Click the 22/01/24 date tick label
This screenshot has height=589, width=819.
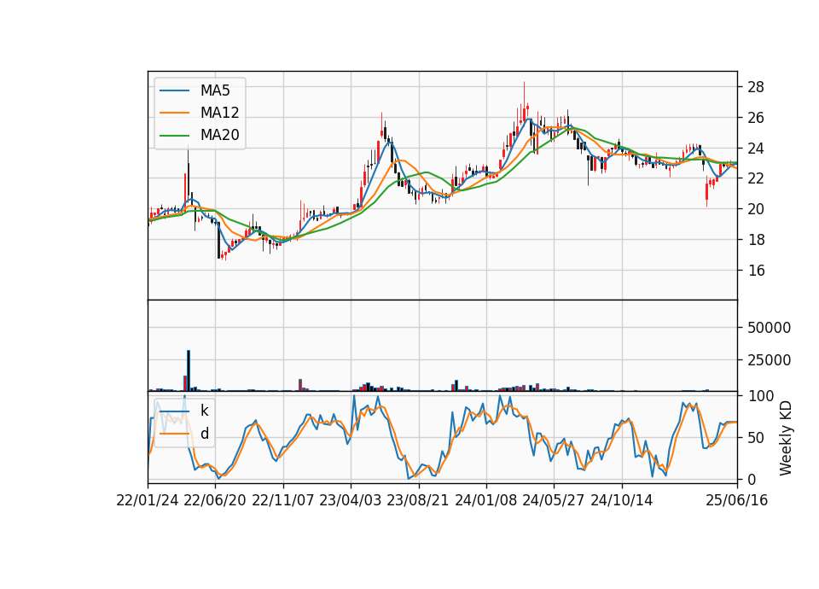(148, 500)
